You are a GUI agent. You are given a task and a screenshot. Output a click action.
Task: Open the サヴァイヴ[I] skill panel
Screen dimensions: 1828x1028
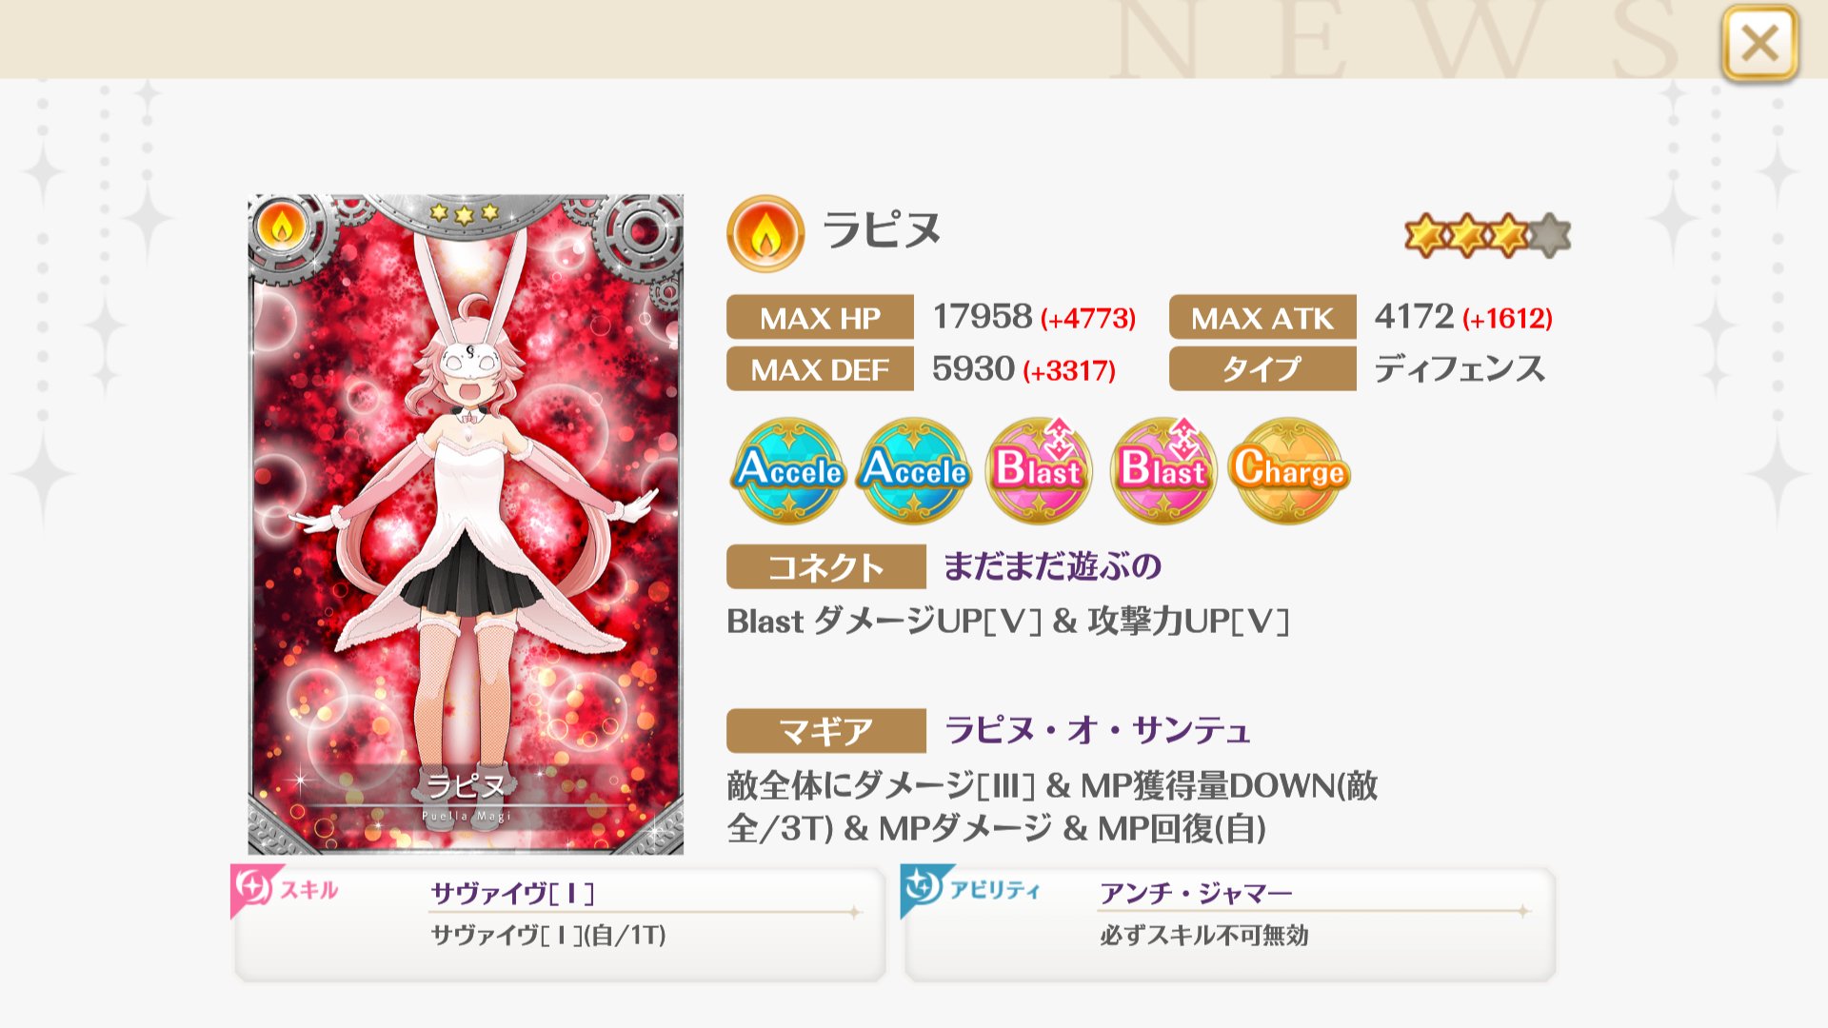coord(560,923)
